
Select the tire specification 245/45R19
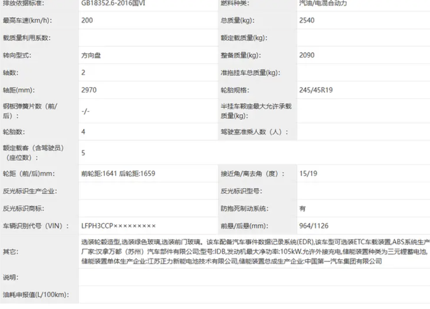point(316,90)
